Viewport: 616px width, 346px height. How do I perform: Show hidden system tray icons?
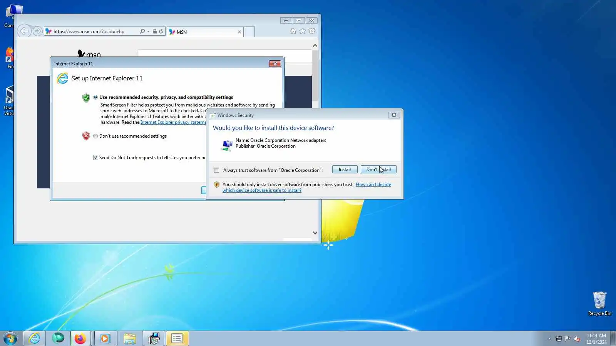(549, 339)
